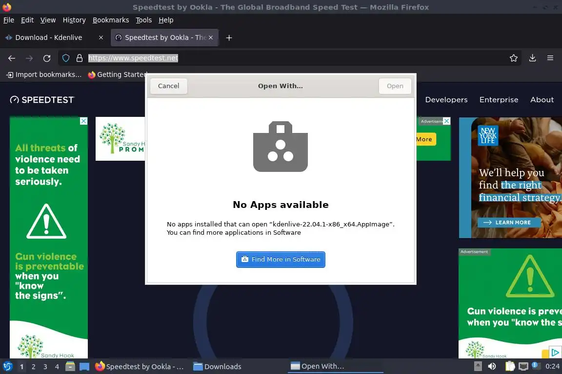Click the site security padlock icon
The height and width of the screenshot is (374, 562).
(80, 58)
